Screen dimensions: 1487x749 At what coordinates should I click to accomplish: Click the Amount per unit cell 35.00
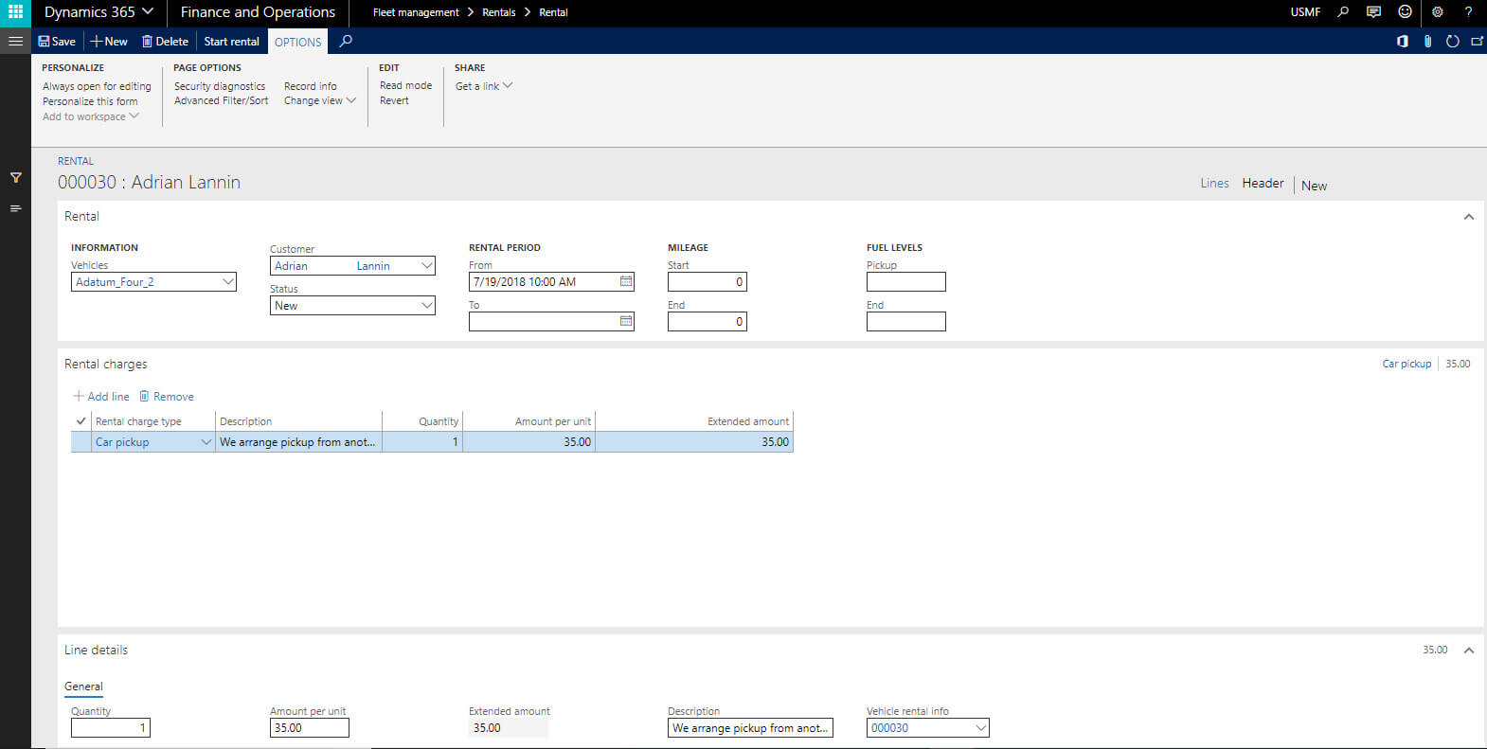click(x=529, y=442)
